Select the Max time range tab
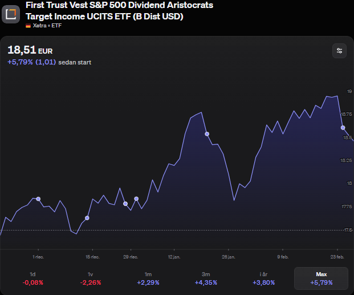The image size is (354, 295). pos(321,278)
